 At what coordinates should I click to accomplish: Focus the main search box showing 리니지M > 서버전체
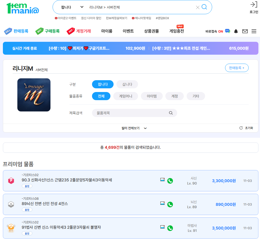pyautogui.click(x=141, y=7)
